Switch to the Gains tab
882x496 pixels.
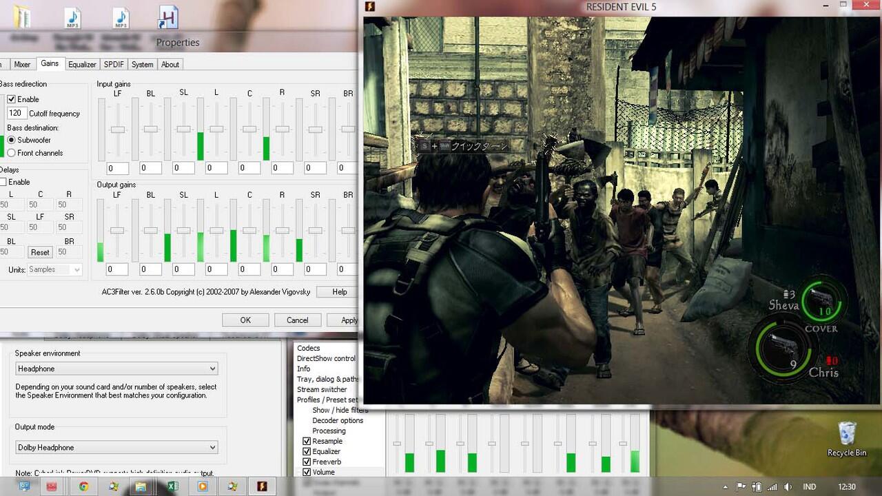[50, 63]
